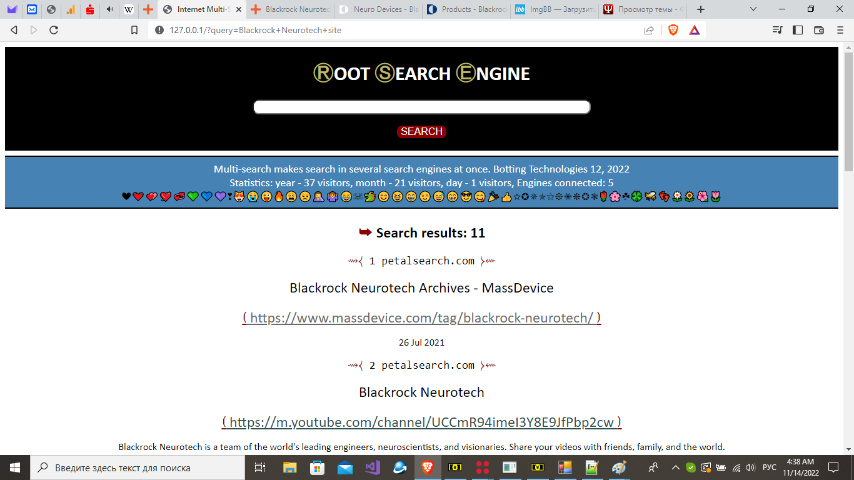Screen dimensions: 854x480
Task: Select the '26 Jul 2021' date text
Action: (x=421, y=342)
